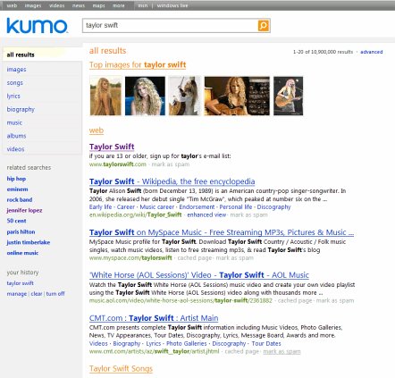Screen dimensions: 395x378
Task: Go to windows live link in top bar
Action: pos(172,5)
